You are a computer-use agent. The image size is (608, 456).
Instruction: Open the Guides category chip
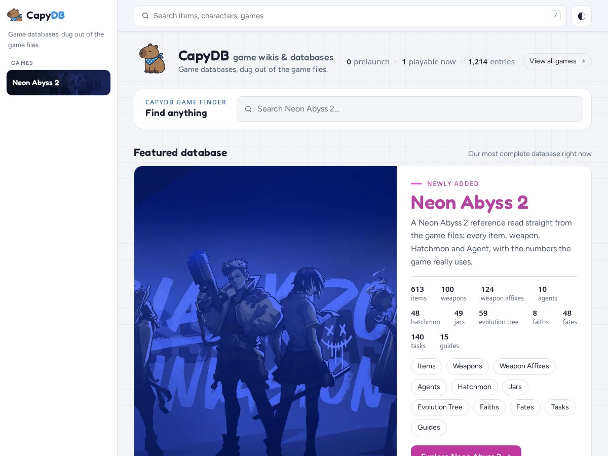429,428
